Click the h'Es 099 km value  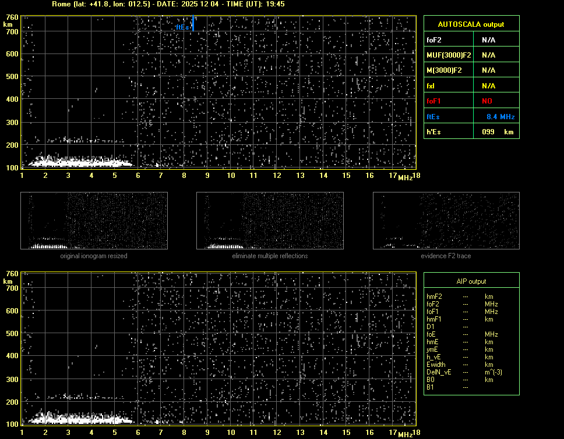pos(497,132)
